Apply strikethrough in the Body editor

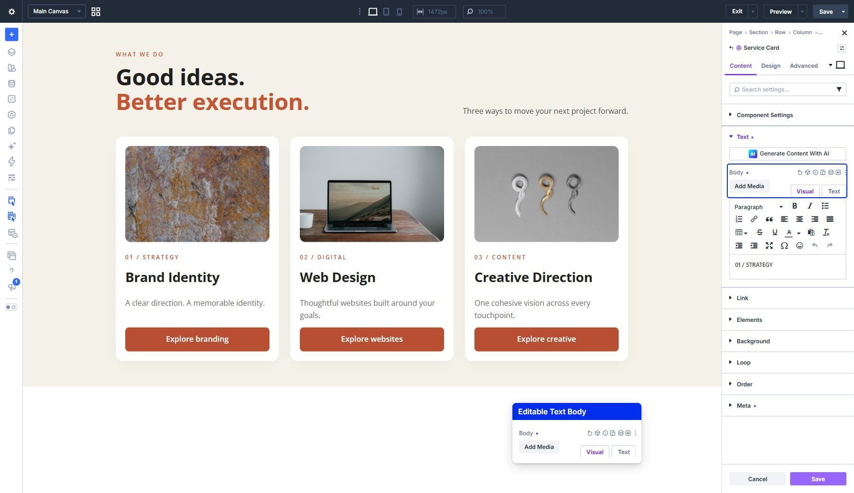coord(760,232)
